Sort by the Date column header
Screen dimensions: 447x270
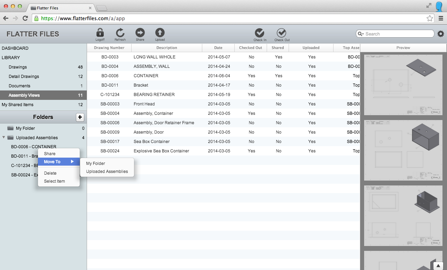(218, 48)
